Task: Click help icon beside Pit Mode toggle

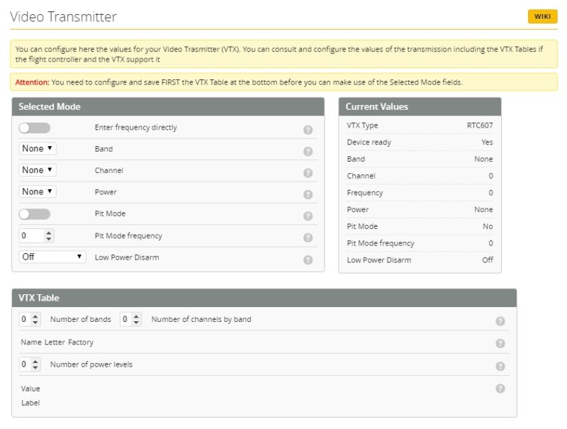Action: [x=308, y=216]
